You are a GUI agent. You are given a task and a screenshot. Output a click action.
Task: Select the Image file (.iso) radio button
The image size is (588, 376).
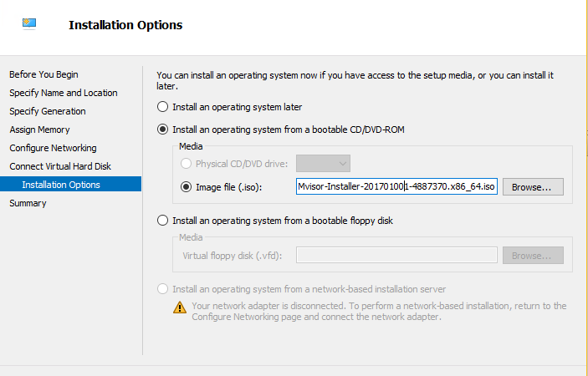point(186,187)
